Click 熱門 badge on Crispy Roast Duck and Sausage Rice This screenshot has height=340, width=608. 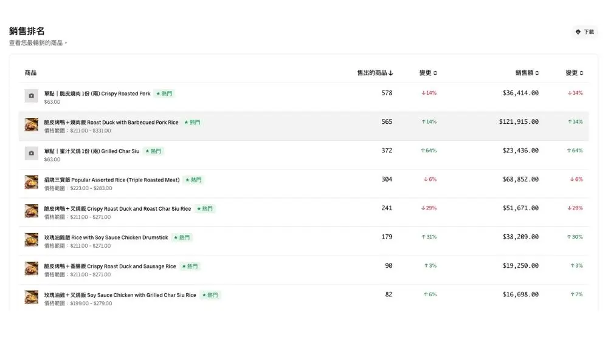pyautogui.click(x=190, y=267)
